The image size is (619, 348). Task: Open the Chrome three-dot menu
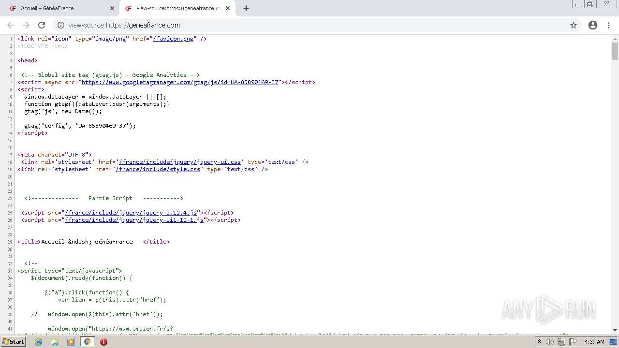[x=608, y=25]
